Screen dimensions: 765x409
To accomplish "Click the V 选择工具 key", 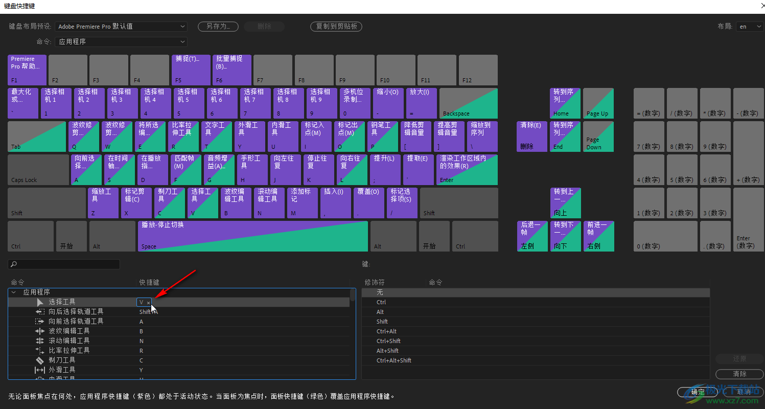I will tap(203, 203).
